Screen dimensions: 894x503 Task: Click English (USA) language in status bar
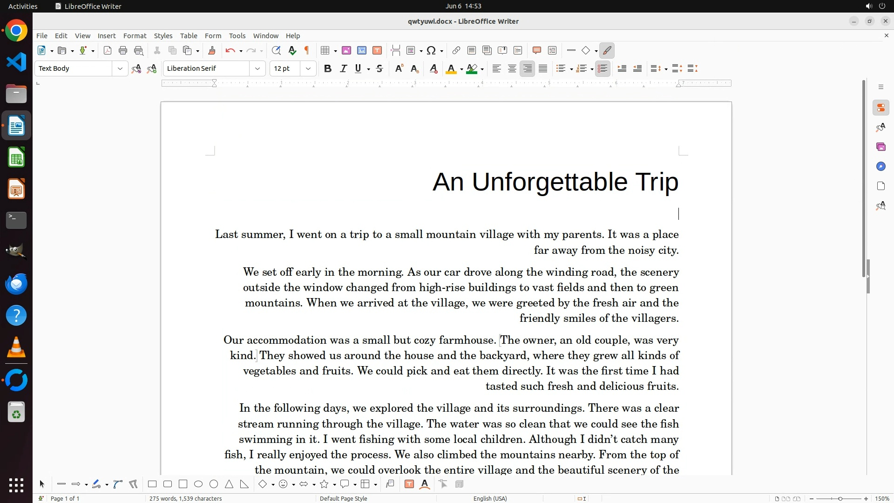coord(490,498)
